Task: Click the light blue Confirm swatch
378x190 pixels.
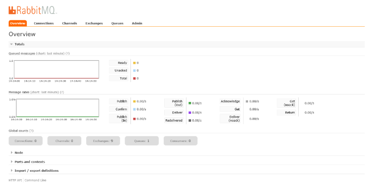Action: (134, 109)
